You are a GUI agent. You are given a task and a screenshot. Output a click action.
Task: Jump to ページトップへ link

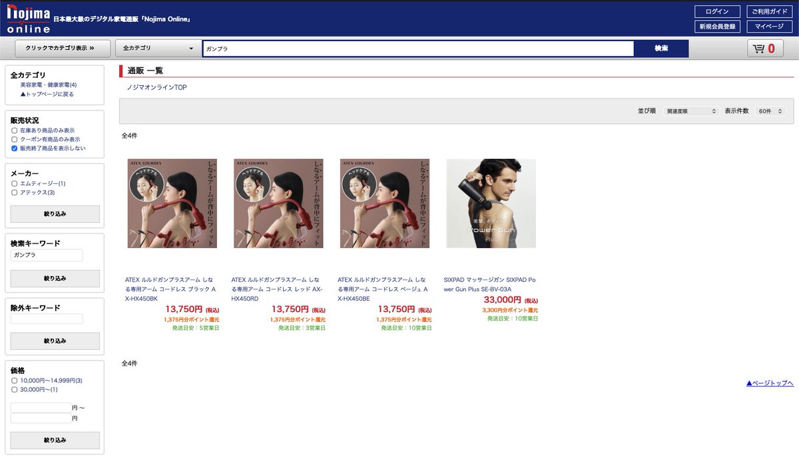pos(770,383)
